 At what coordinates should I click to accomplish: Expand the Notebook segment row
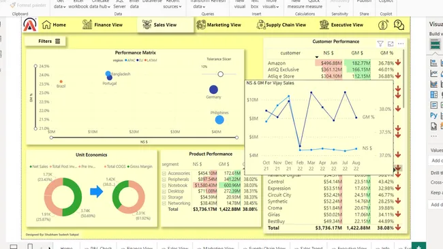[164, 185]
